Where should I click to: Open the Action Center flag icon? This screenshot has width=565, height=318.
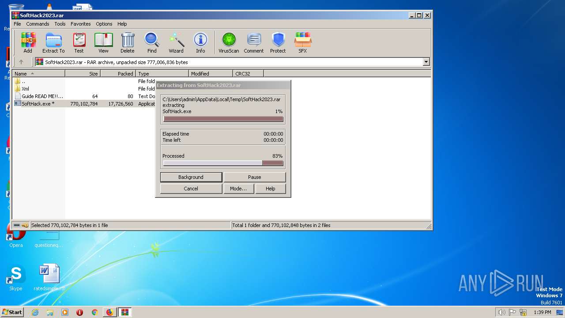click(512, 312)
